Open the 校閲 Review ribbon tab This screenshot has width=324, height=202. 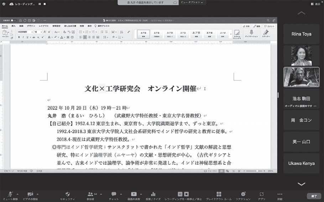(x=82, y=26)
